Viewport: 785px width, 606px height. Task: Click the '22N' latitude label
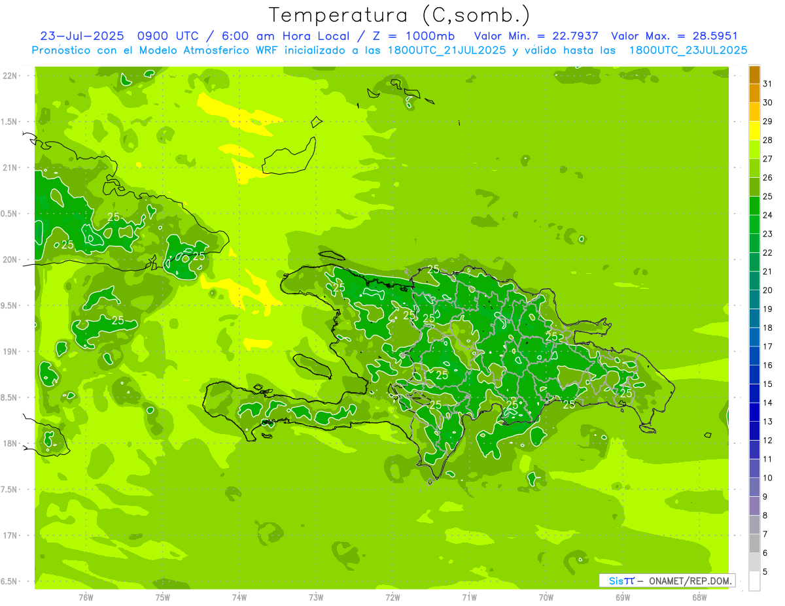click(x=10, y=76)
